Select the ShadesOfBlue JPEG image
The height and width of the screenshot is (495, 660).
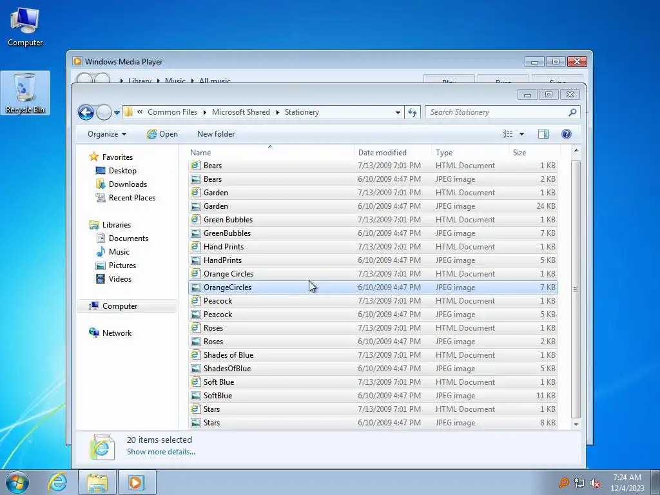(373, 368)
